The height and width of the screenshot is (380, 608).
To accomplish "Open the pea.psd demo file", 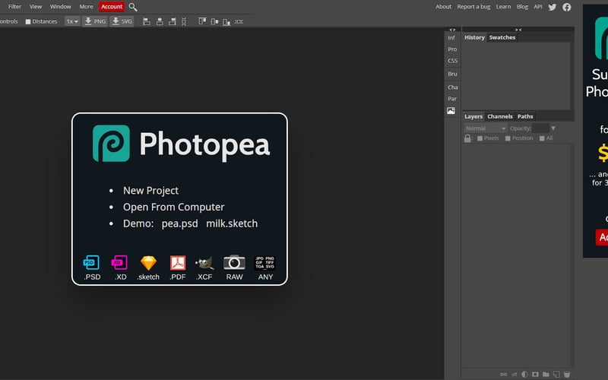I will [179, 223].
